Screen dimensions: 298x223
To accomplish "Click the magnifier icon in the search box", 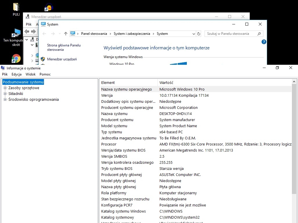I will (259, 34).
